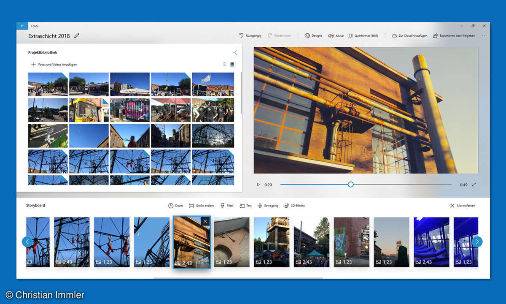Open the 3D-Effekte tool
The height and width of the screenshot is (304, 506).
294,206
